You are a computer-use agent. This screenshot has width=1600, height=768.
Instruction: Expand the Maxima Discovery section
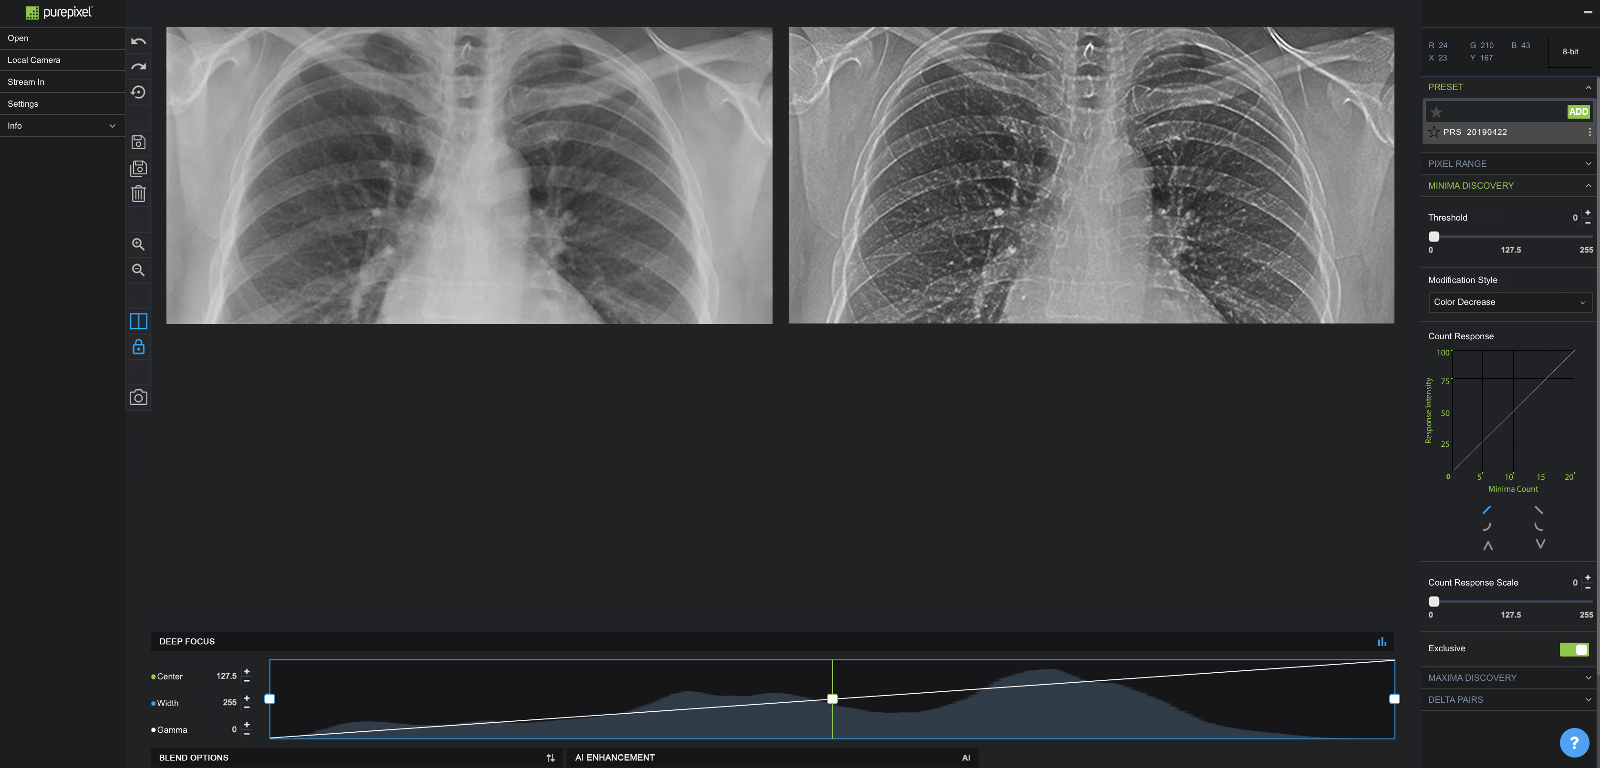[1508, 677]
